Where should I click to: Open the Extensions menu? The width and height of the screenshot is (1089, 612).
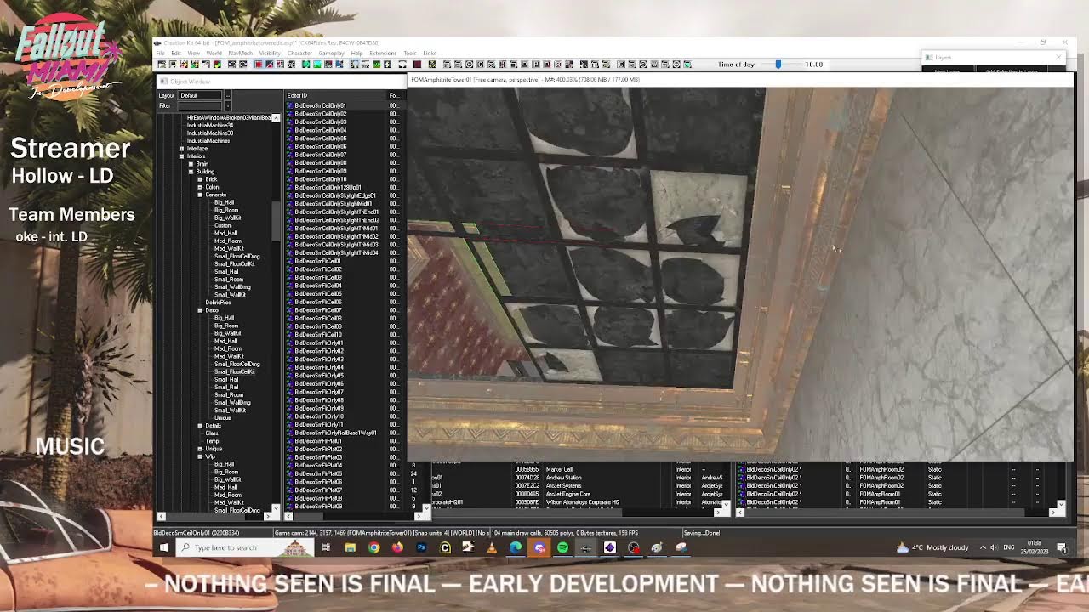tap(383, 53)
